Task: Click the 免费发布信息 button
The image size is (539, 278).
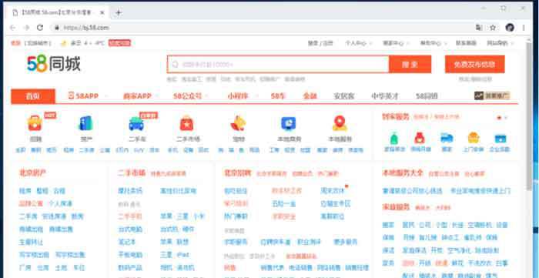Action: (x=475, y=64)
